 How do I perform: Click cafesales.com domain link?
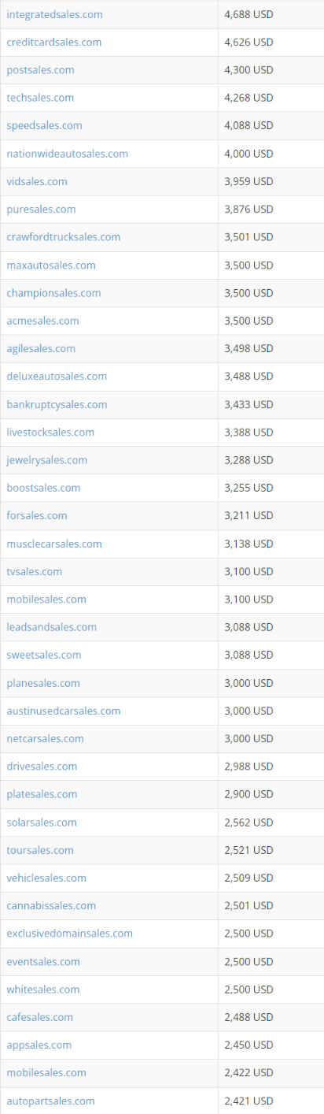pyautogui.click(x=39, y=1017)
